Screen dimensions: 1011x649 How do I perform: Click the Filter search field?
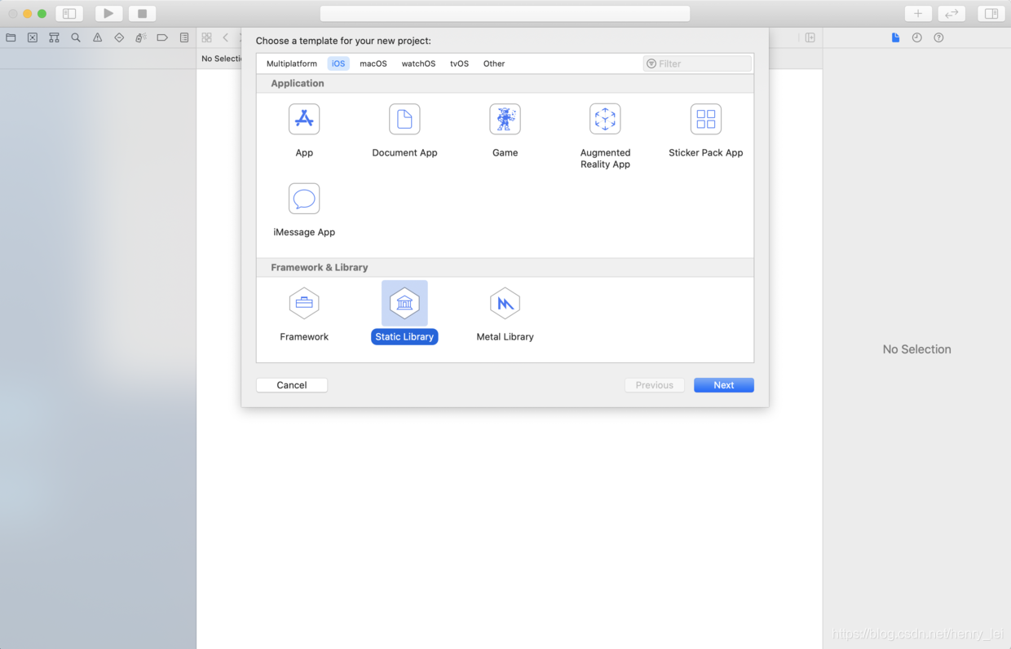[697, 64]
